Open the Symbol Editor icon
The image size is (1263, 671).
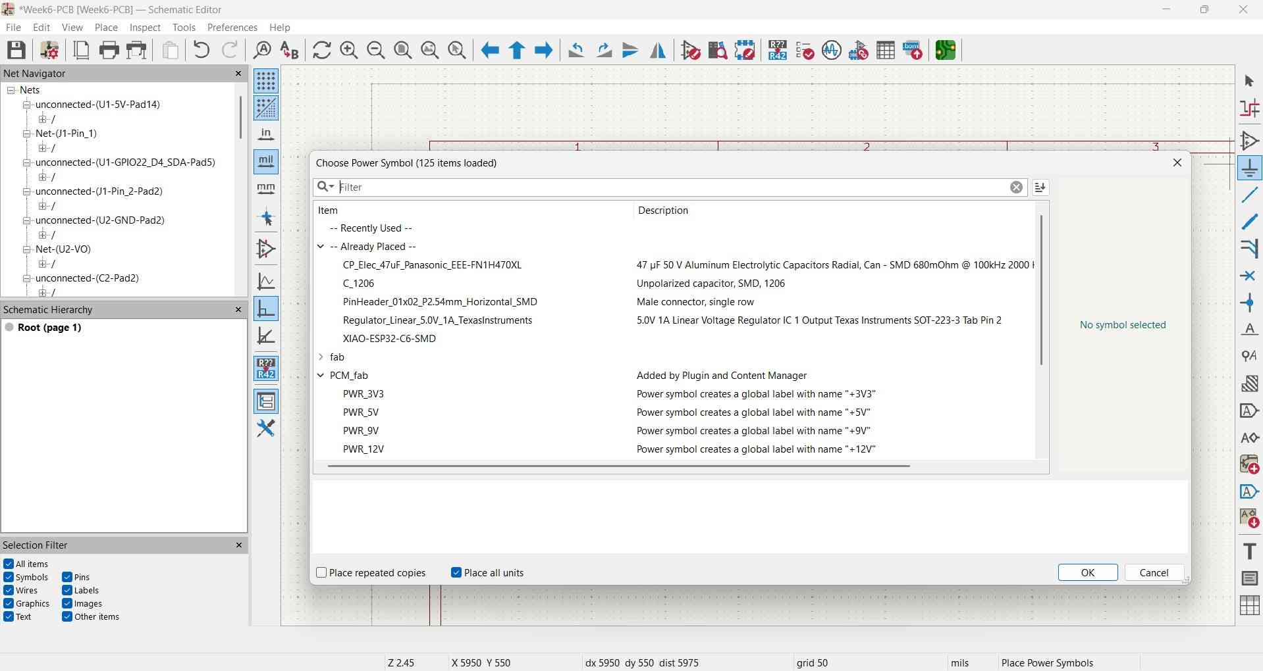pyautogui.click(x=691, y=50)
